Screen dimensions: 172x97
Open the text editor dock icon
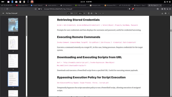click(20, 2)
